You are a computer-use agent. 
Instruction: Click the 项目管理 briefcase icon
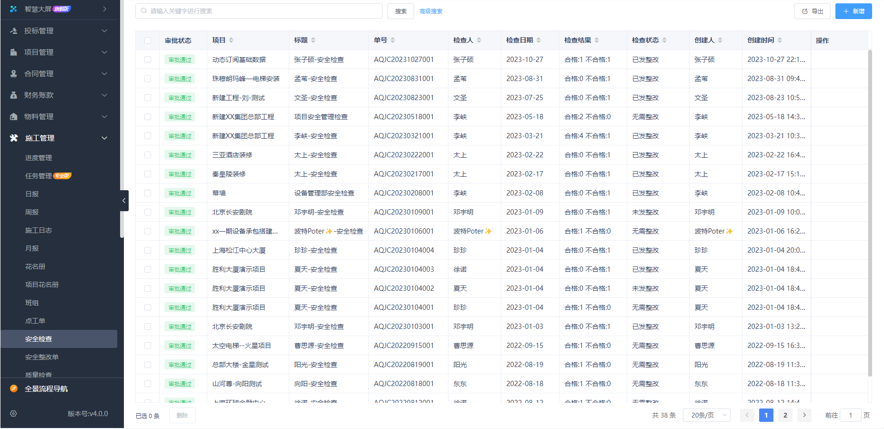click(x=12, y=52)
